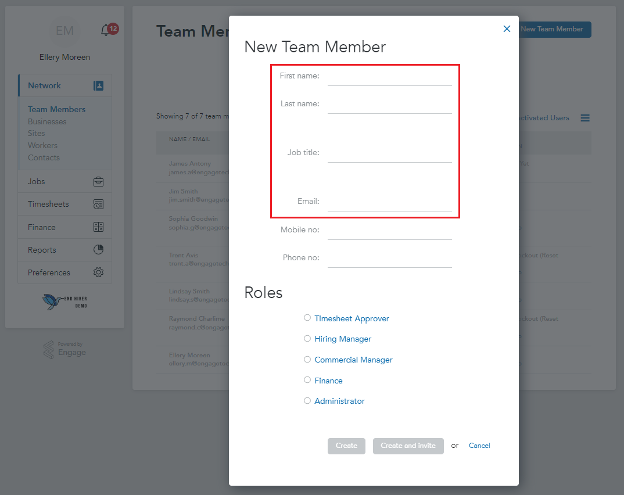
Task: Click the Sophia Goodwin row name
Action: (193, 219)
